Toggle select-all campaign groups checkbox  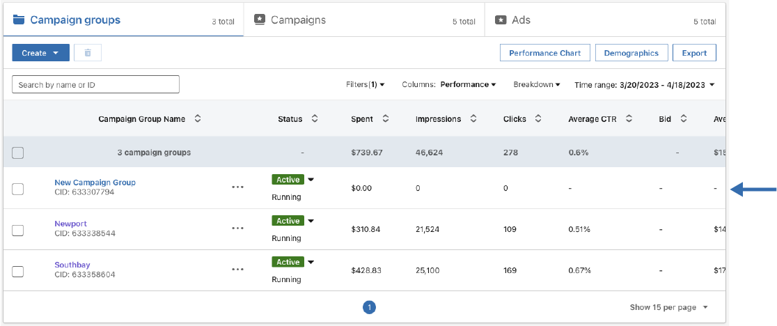[18, 153]
